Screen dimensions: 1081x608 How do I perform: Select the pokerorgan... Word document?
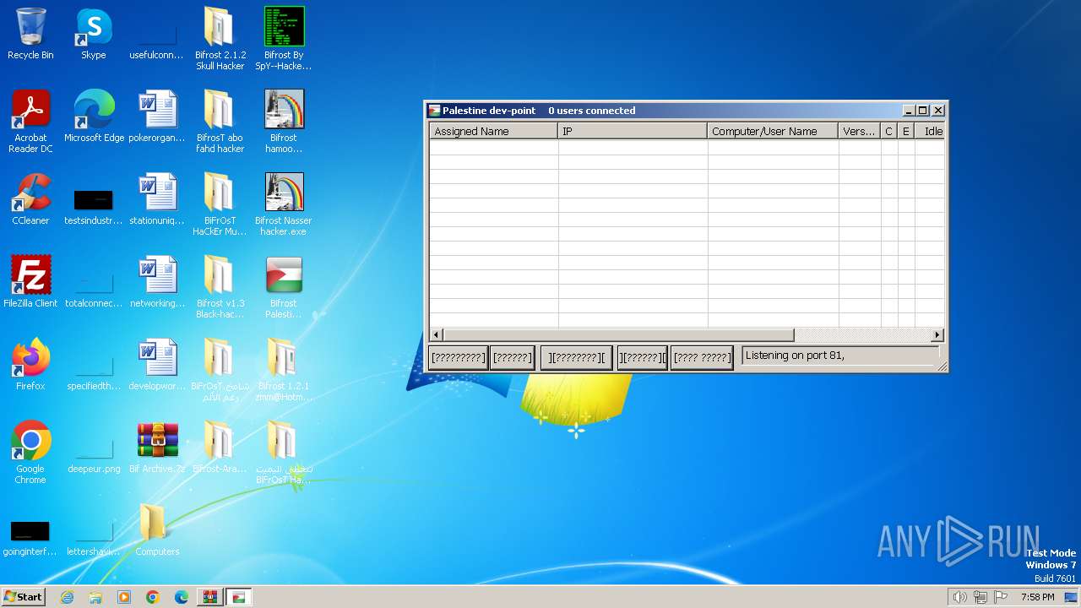157,117
